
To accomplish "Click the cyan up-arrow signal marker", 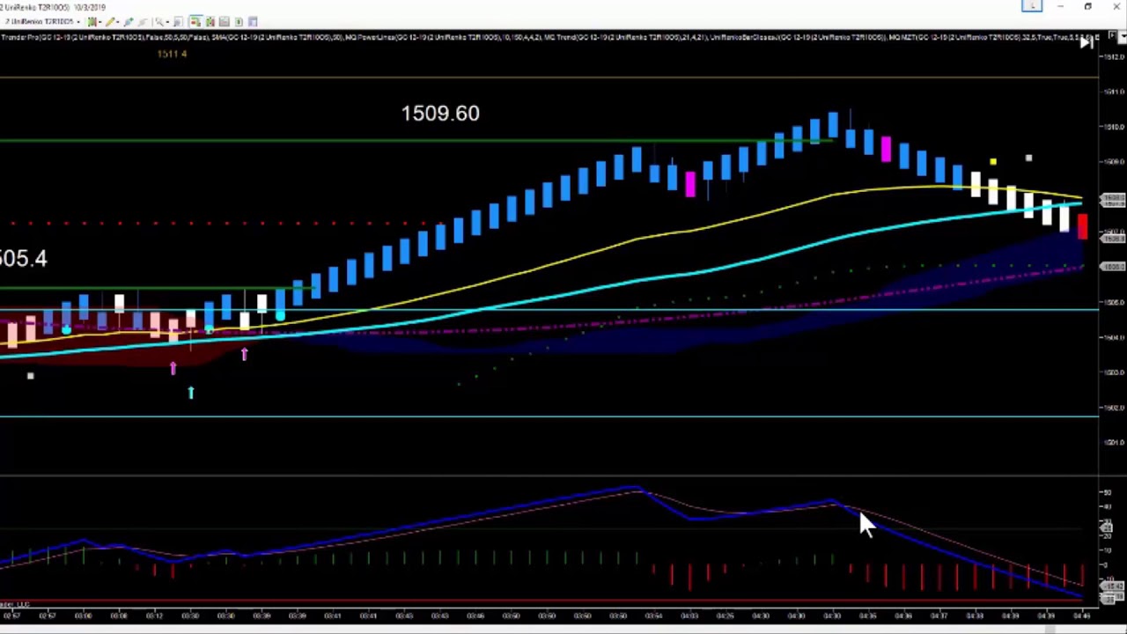I will (191, 393).
